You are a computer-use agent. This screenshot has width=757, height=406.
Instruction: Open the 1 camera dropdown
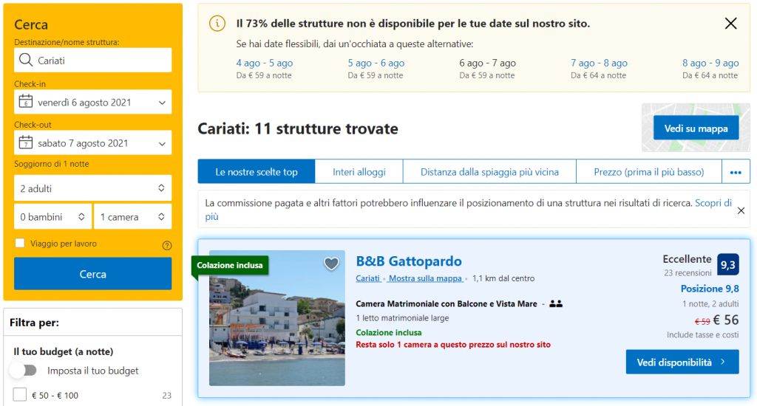pyautogui.click(x=132, y=217)
